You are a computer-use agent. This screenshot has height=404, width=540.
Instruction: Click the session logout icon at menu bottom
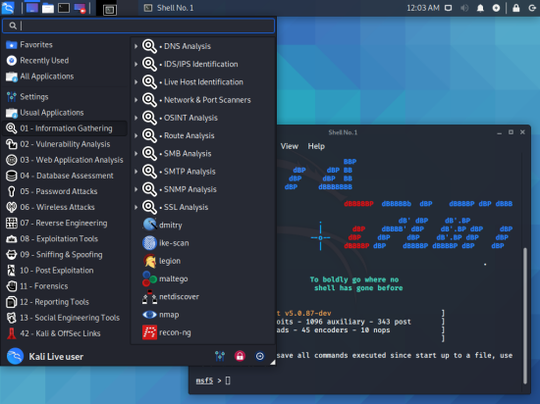pyautogui.click(x=259, y=356)
